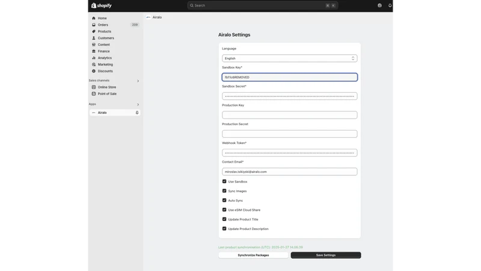The width and height of the screenshot is (481, 271).
Task: Click the Online Store icon
Action: 94,87
